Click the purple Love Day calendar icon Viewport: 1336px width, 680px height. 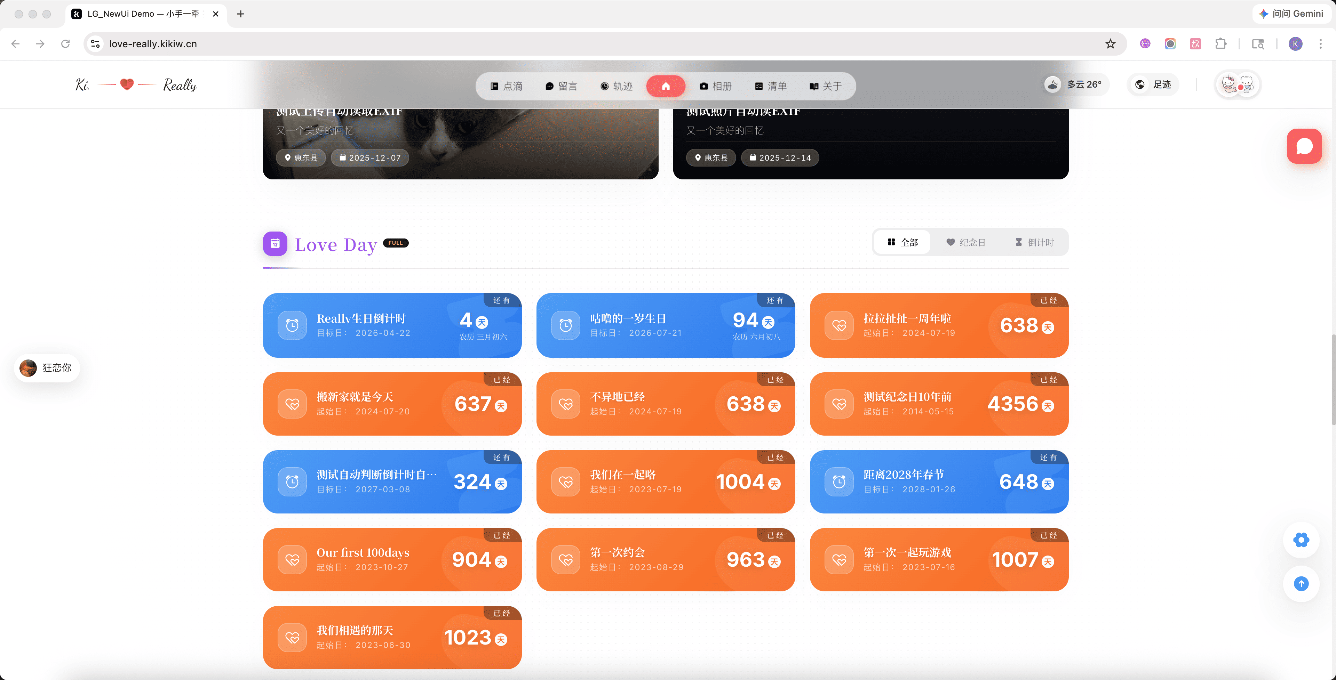click(275, 244)
